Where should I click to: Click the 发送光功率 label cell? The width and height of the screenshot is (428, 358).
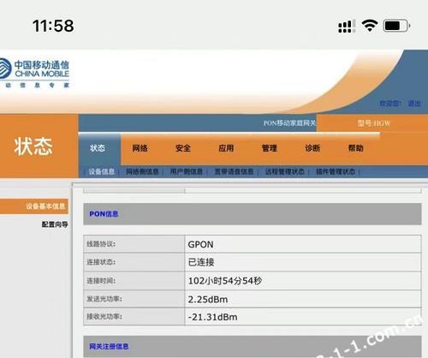[x=134, y=299]
